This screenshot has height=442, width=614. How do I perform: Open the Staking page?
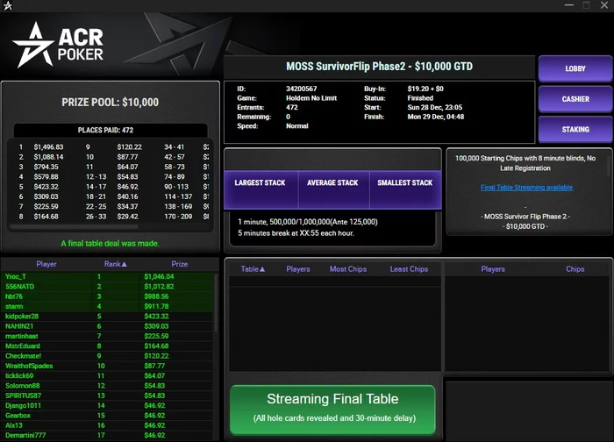click(575, 129)
